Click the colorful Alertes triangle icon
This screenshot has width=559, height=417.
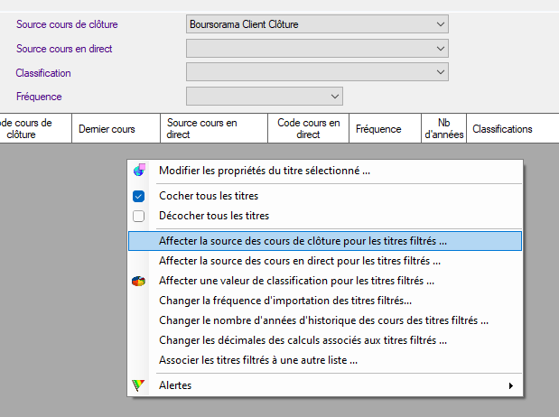pyautogui.click(x=138, y=385)
